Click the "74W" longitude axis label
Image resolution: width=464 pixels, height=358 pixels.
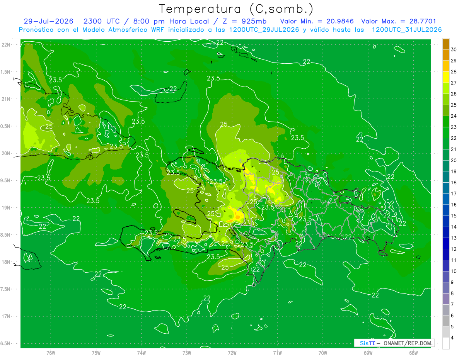pos(142,353)
